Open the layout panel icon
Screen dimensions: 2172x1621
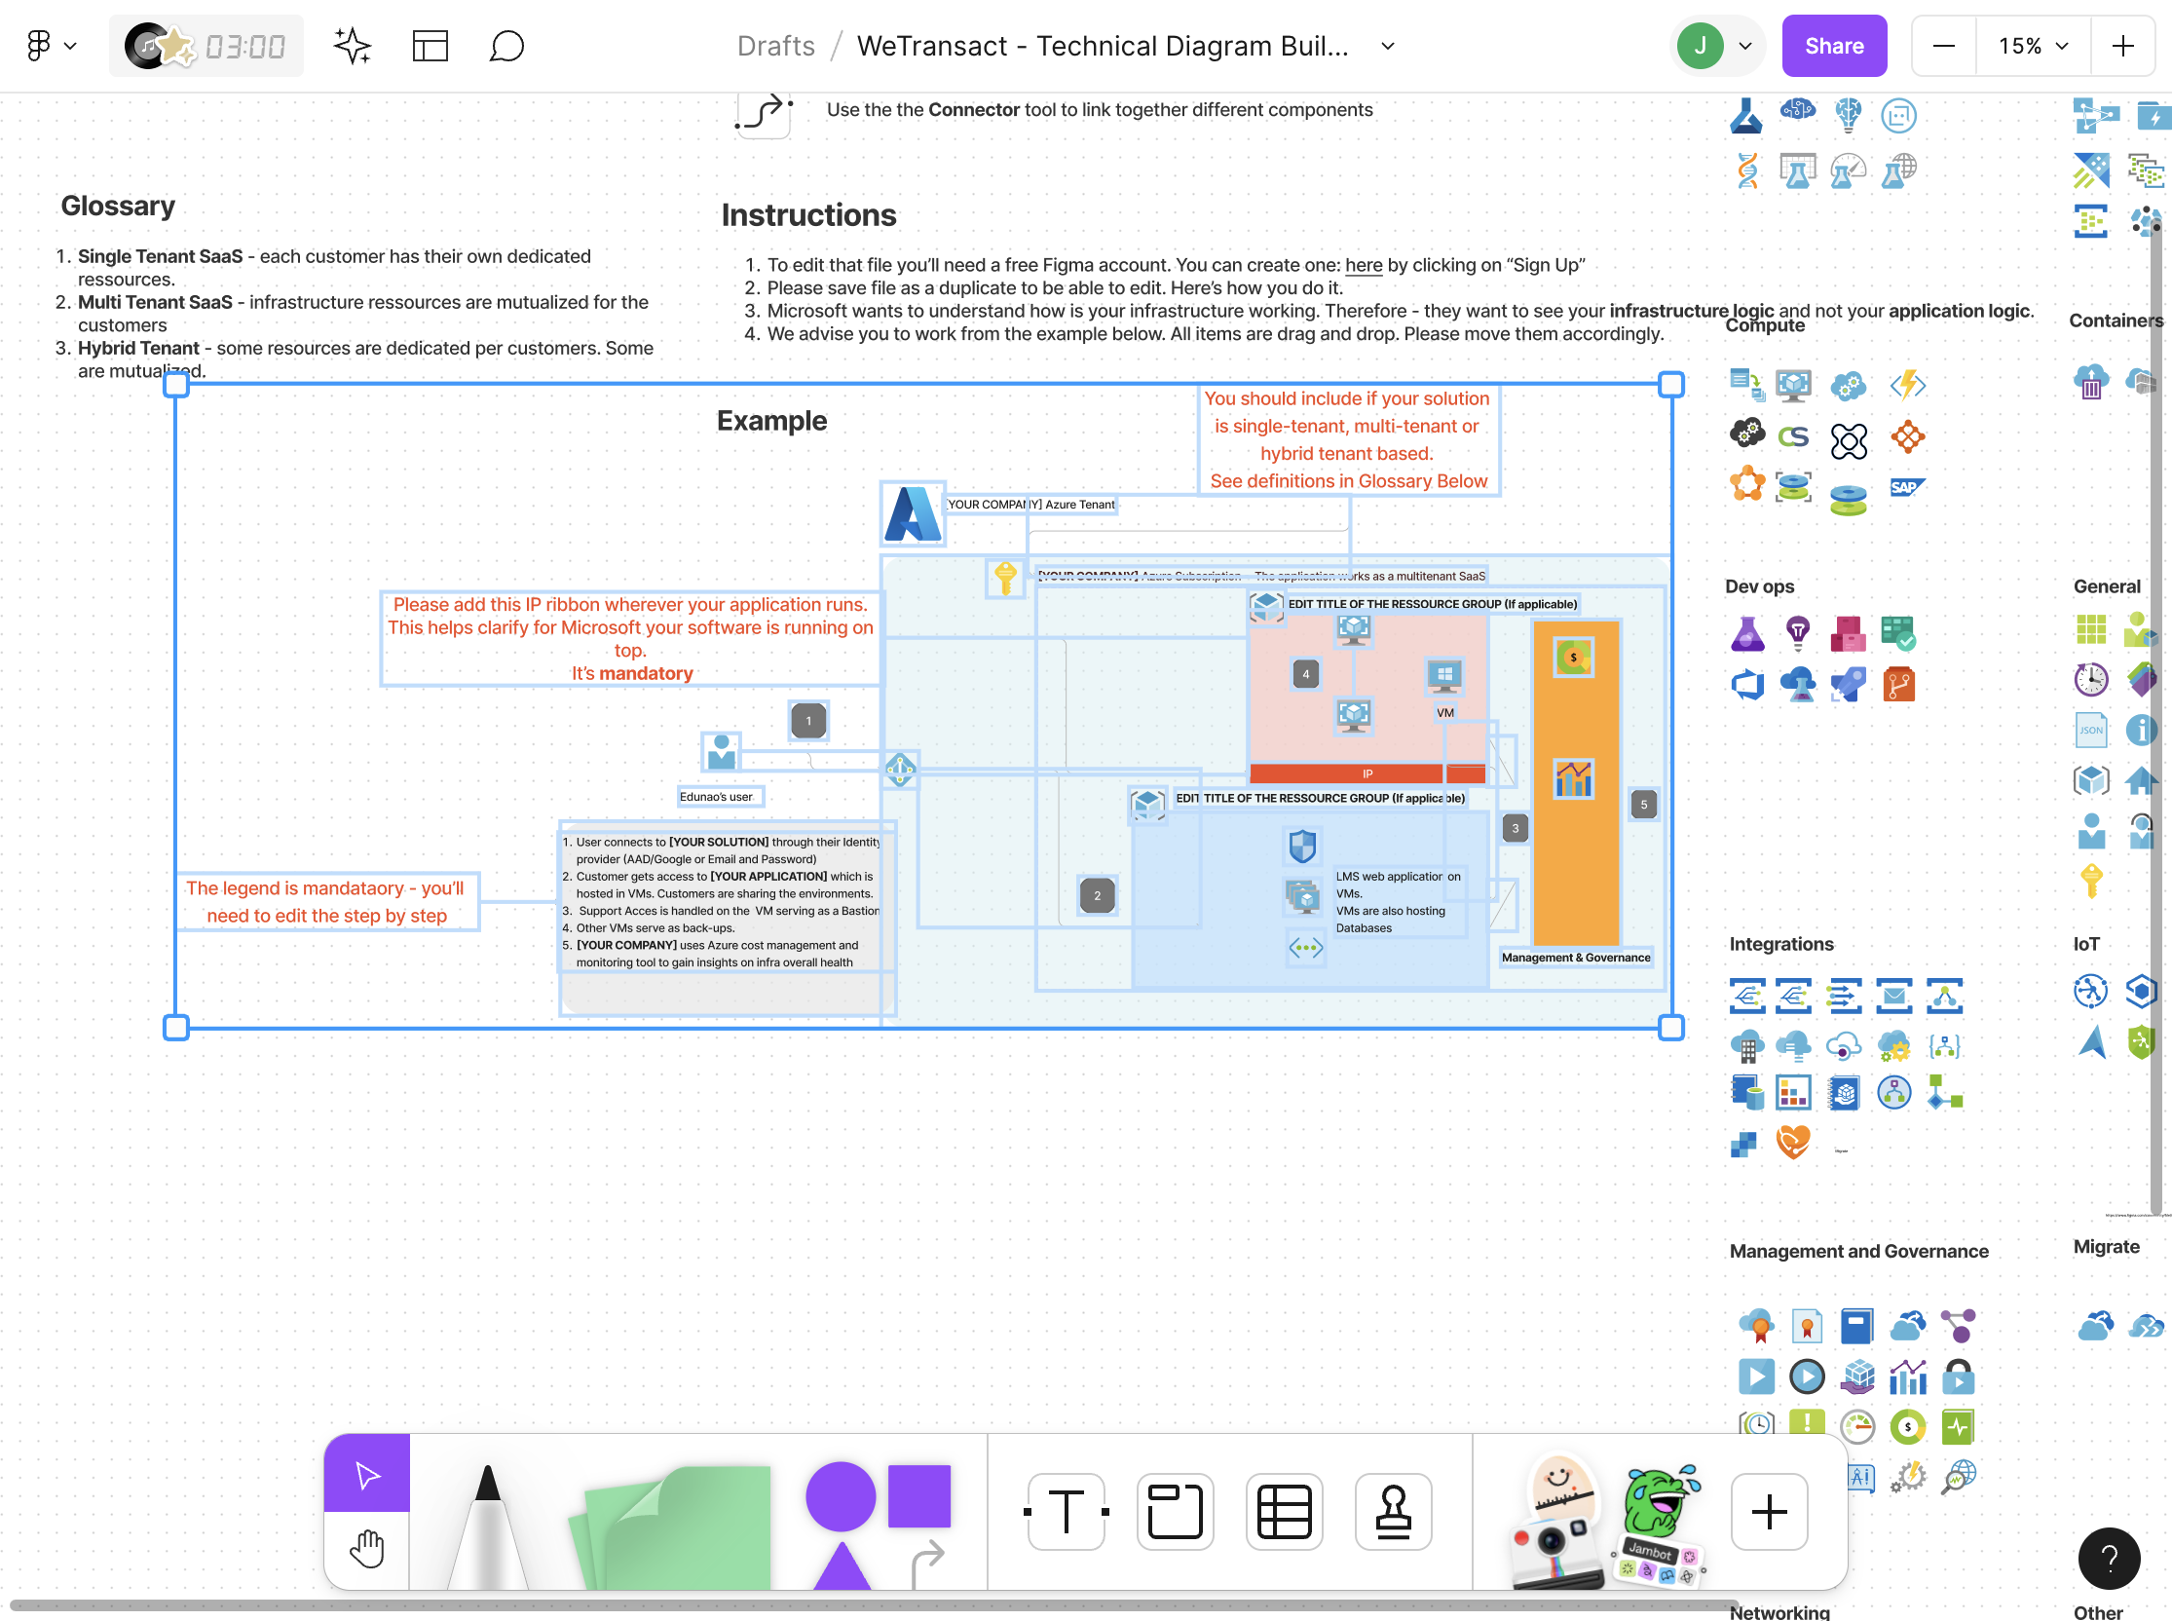(430, 46)
